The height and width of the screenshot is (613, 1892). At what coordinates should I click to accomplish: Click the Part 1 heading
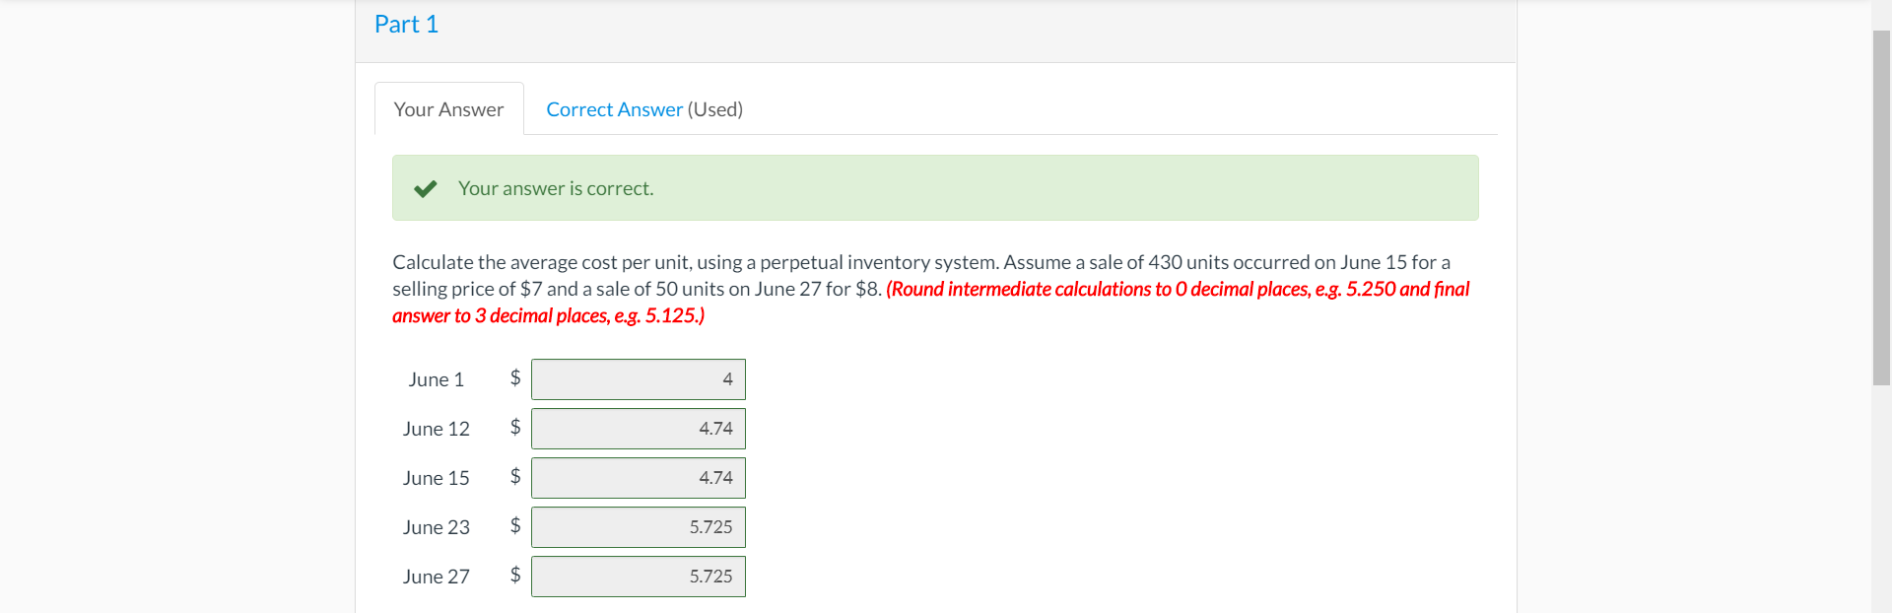(405, 24)
